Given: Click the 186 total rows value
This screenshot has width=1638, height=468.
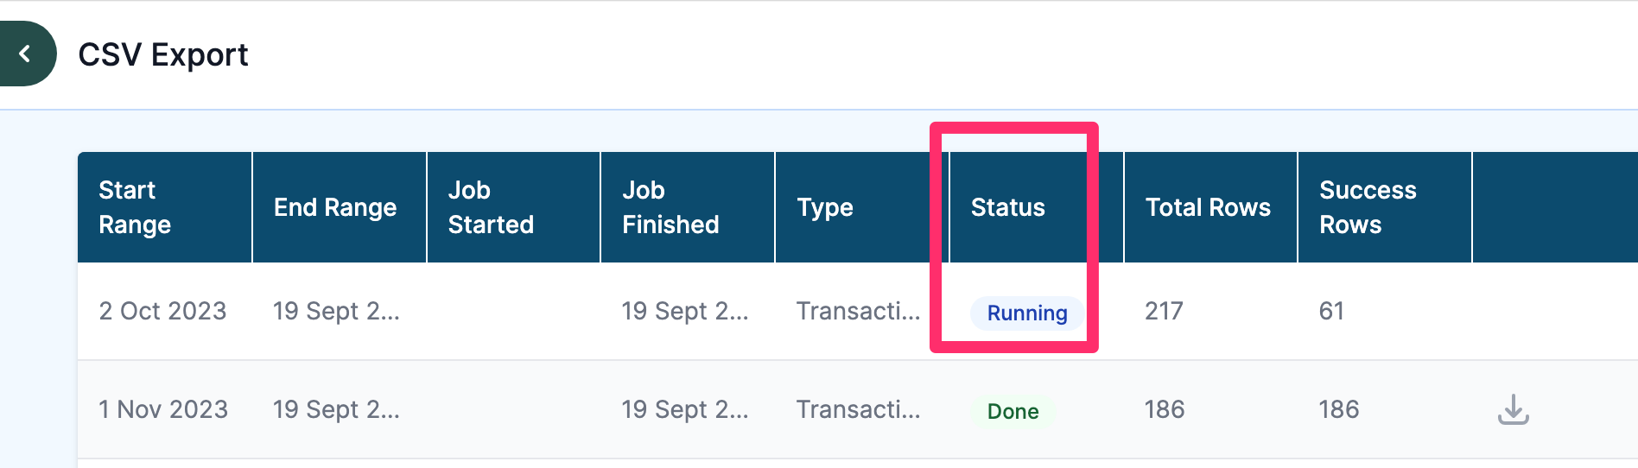Looking at the screenshot, I should (1165, 409).
